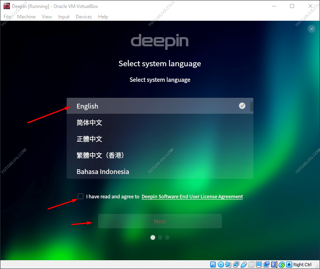
Task: Open Deepin Software End User License Agreement link
Action: click(192, 196)
